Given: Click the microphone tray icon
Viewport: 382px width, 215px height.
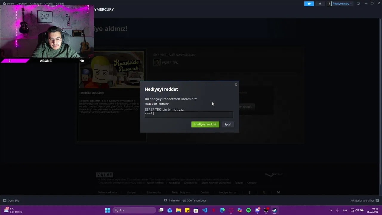Looking at the screenshot, I should pos(337,210).
